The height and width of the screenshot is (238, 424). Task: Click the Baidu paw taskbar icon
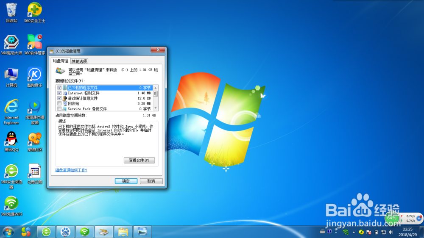[65, 232]
